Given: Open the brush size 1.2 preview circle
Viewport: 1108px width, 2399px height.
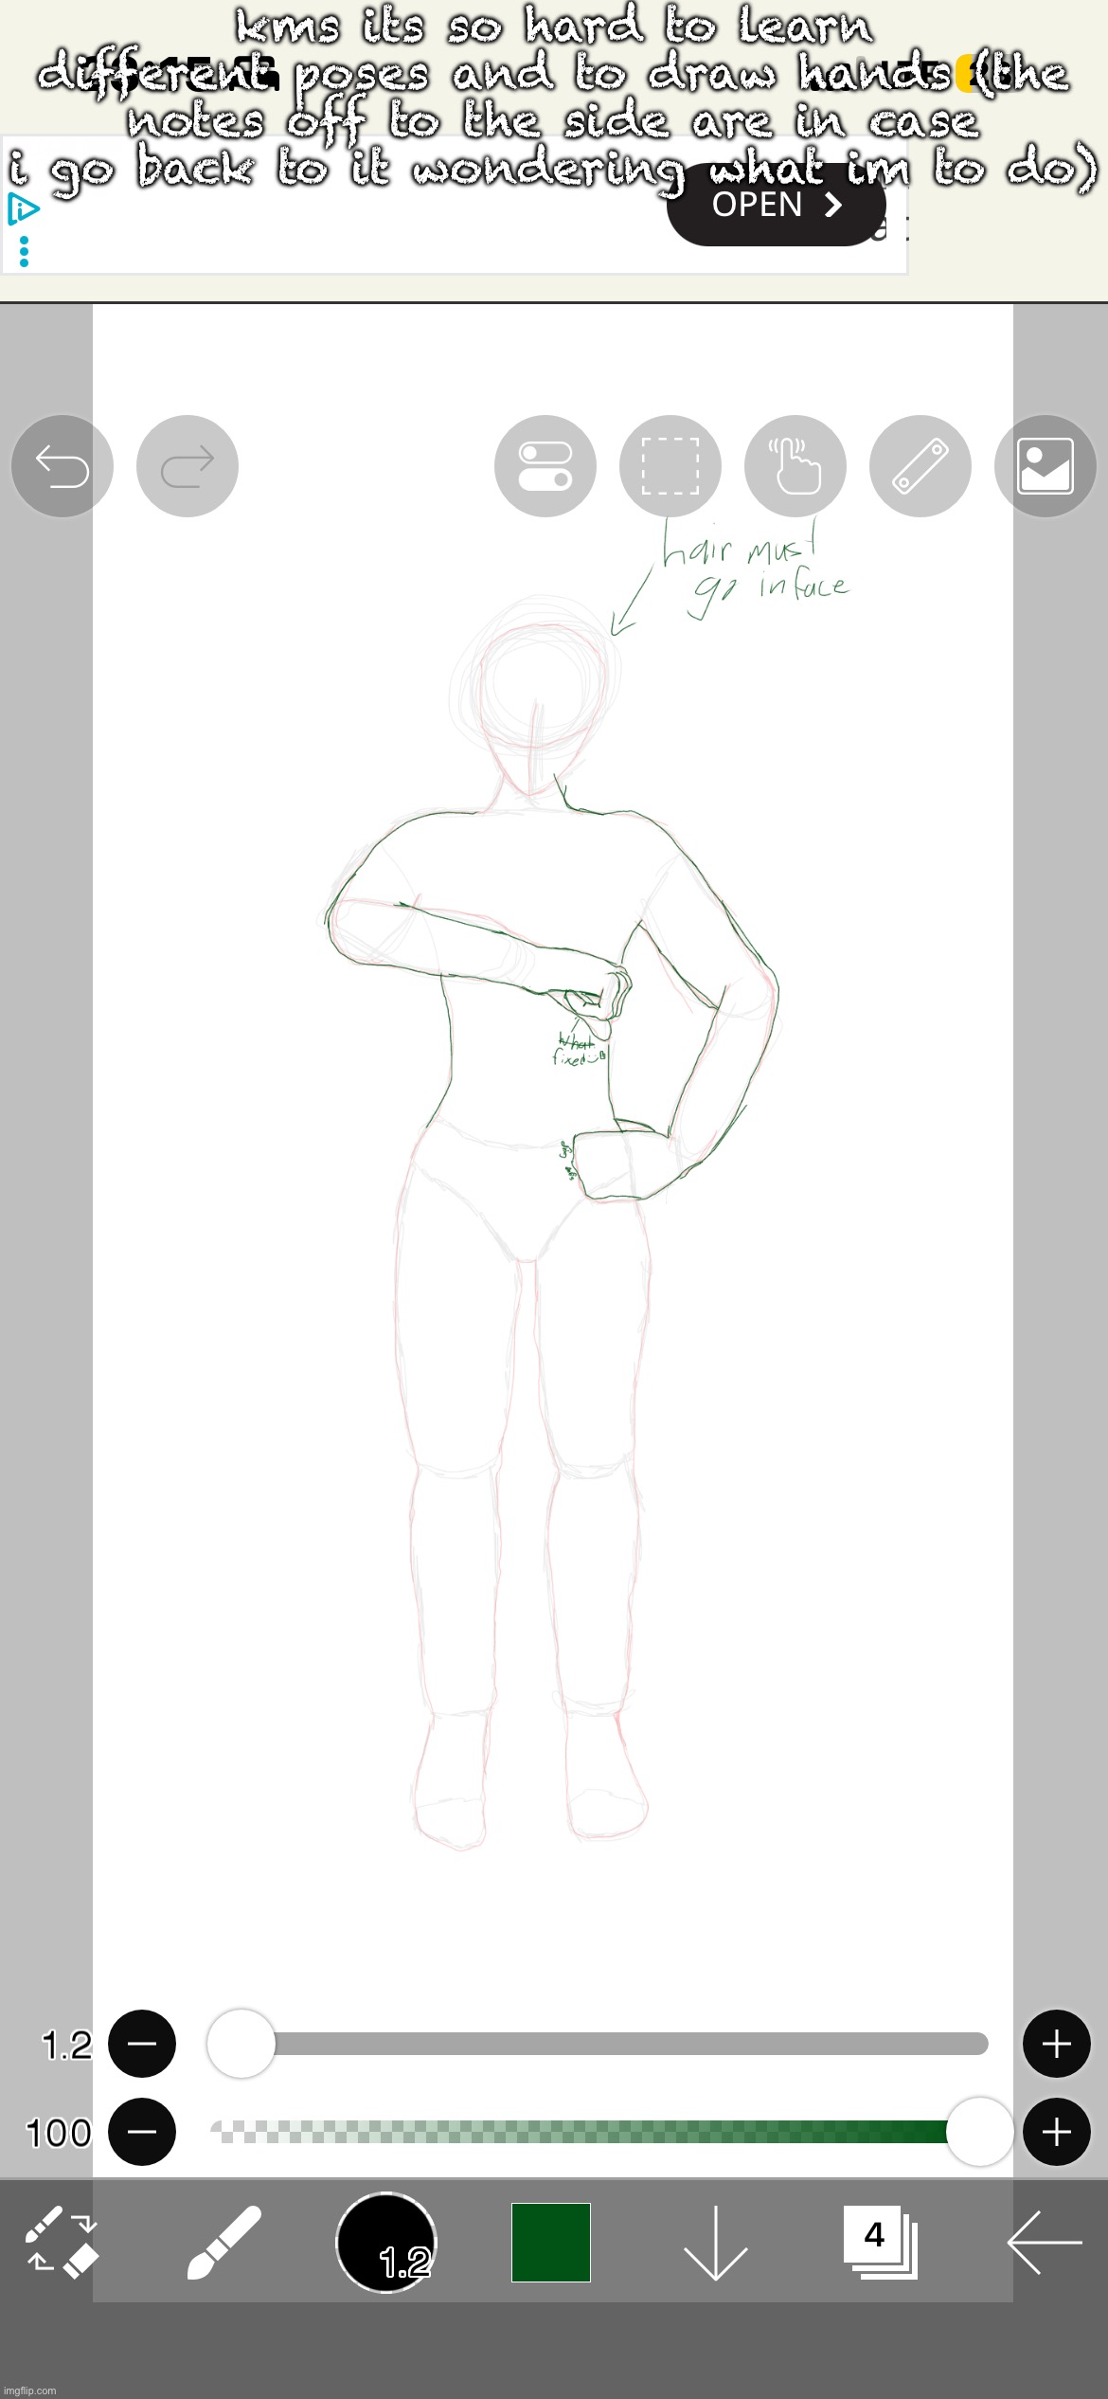Looking at the screenshot, I should 386,2242.
